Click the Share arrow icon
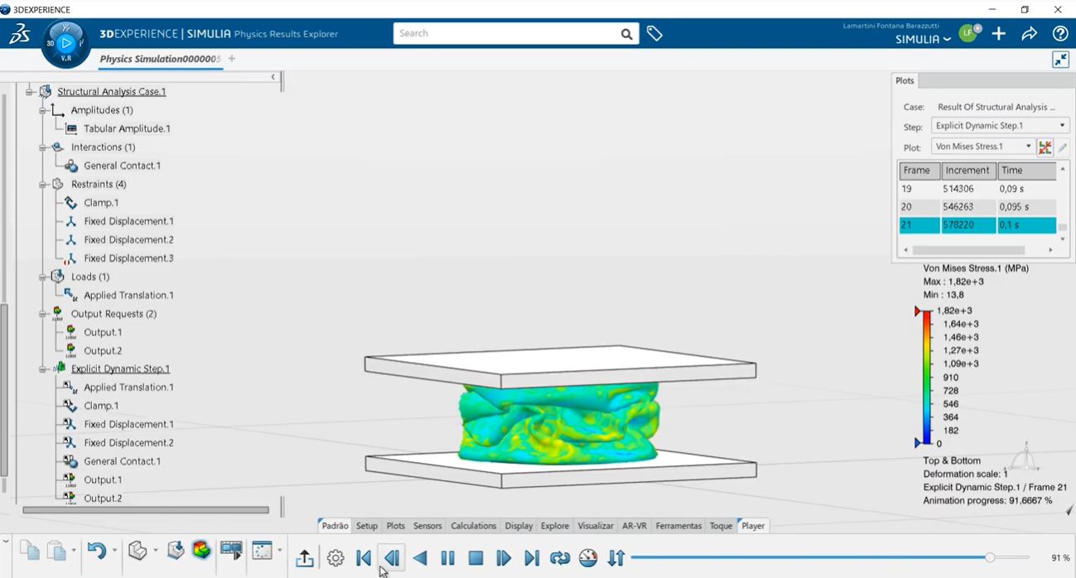This screenshot has height=578, width=1076. tap(1030, 33)
